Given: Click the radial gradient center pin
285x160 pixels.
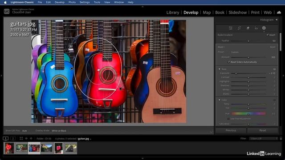Looking at the screenshot, I should coord(99,70).
